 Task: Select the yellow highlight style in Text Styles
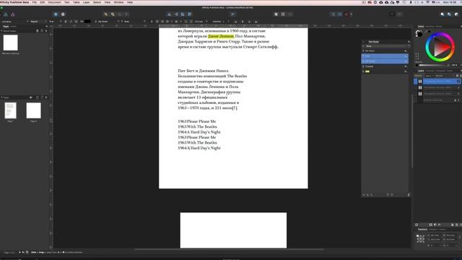click(385, 71)
